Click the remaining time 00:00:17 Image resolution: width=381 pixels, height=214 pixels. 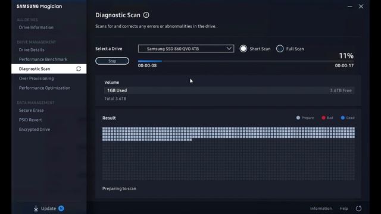pyautogui.click(x=344, y=65)
